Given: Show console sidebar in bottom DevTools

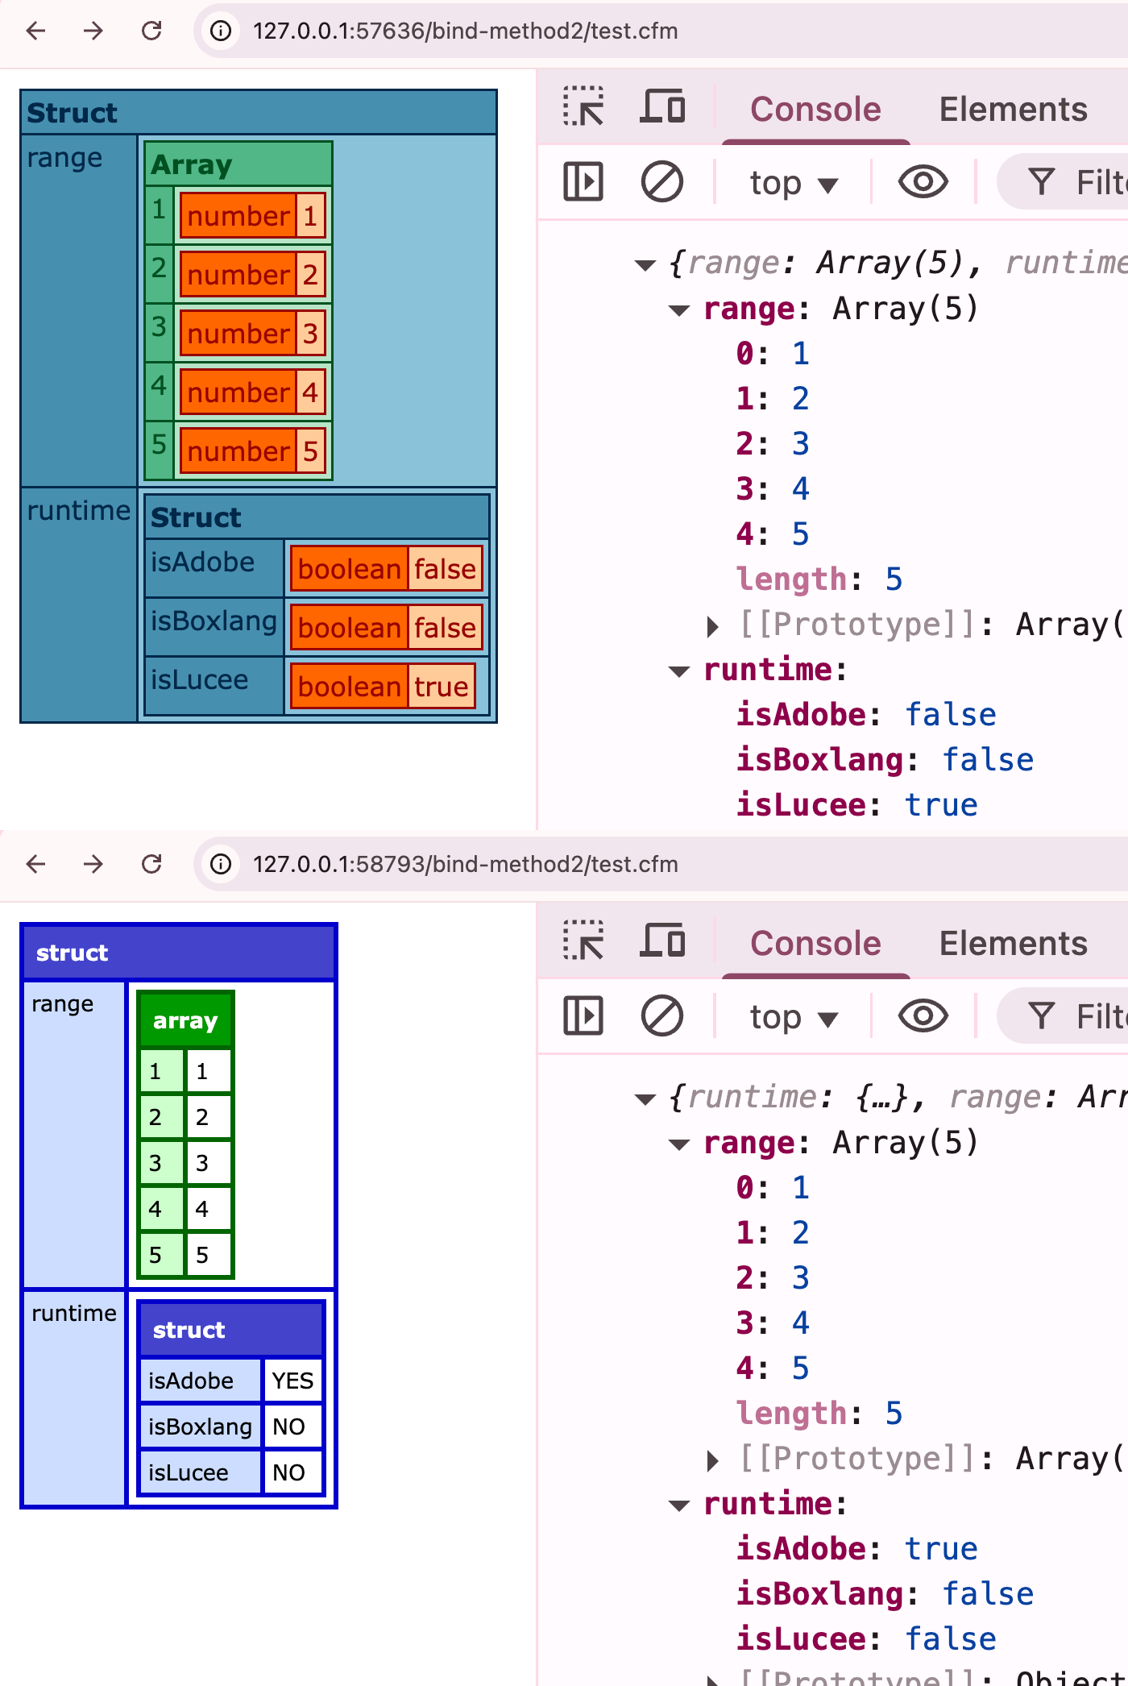Looking at the screenshot, I should [x=583, y=1015].
